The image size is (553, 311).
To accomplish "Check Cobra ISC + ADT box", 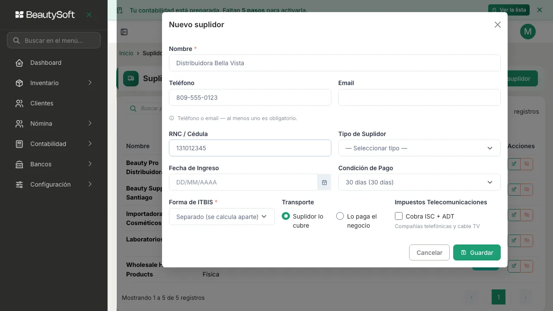I will point(399,216).
